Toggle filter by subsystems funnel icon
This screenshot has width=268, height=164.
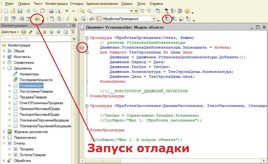[73, 32]
